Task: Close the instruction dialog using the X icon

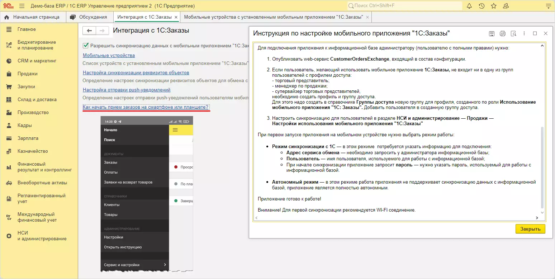Action: coord(546,33)
